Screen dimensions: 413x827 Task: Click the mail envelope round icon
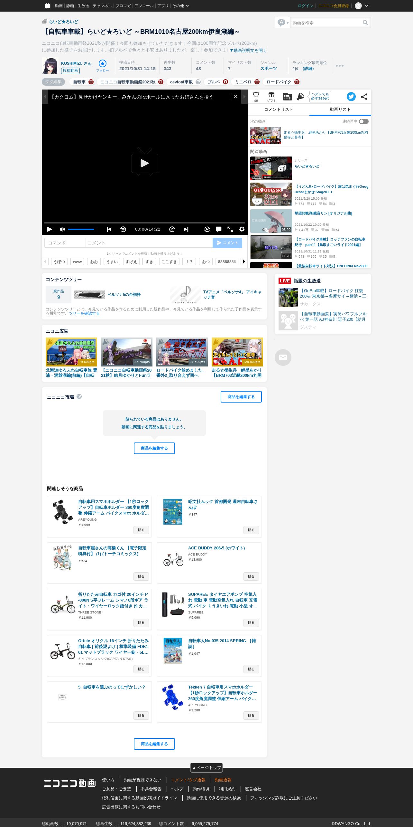tap(283, 357)
